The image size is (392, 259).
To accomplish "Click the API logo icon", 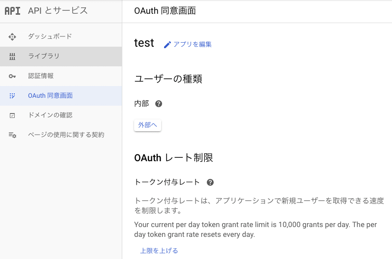I will coord(13,11).
